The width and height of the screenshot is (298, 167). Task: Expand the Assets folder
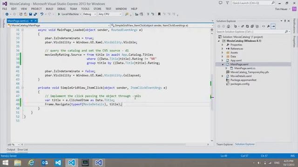223,52
